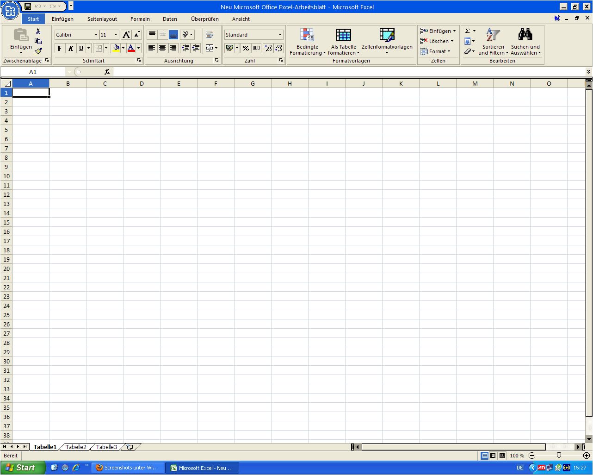Toggle underline (U) formatting
Image resolution: width=593 pixels, height=475 pixels.
click(81, 48)
